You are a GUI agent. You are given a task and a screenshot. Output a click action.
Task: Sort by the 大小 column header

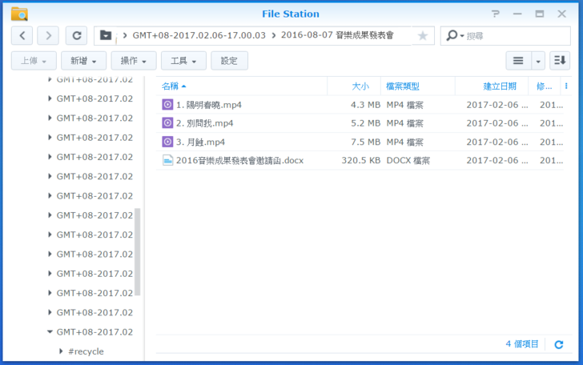tap(360, 86)
